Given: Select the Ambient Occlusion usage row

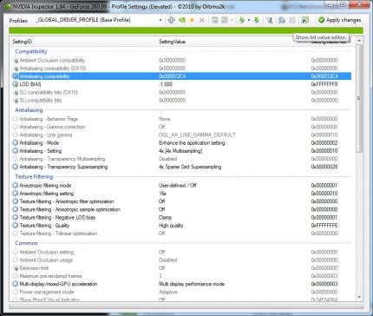Looking at the screenshot, I should [181, 260].
